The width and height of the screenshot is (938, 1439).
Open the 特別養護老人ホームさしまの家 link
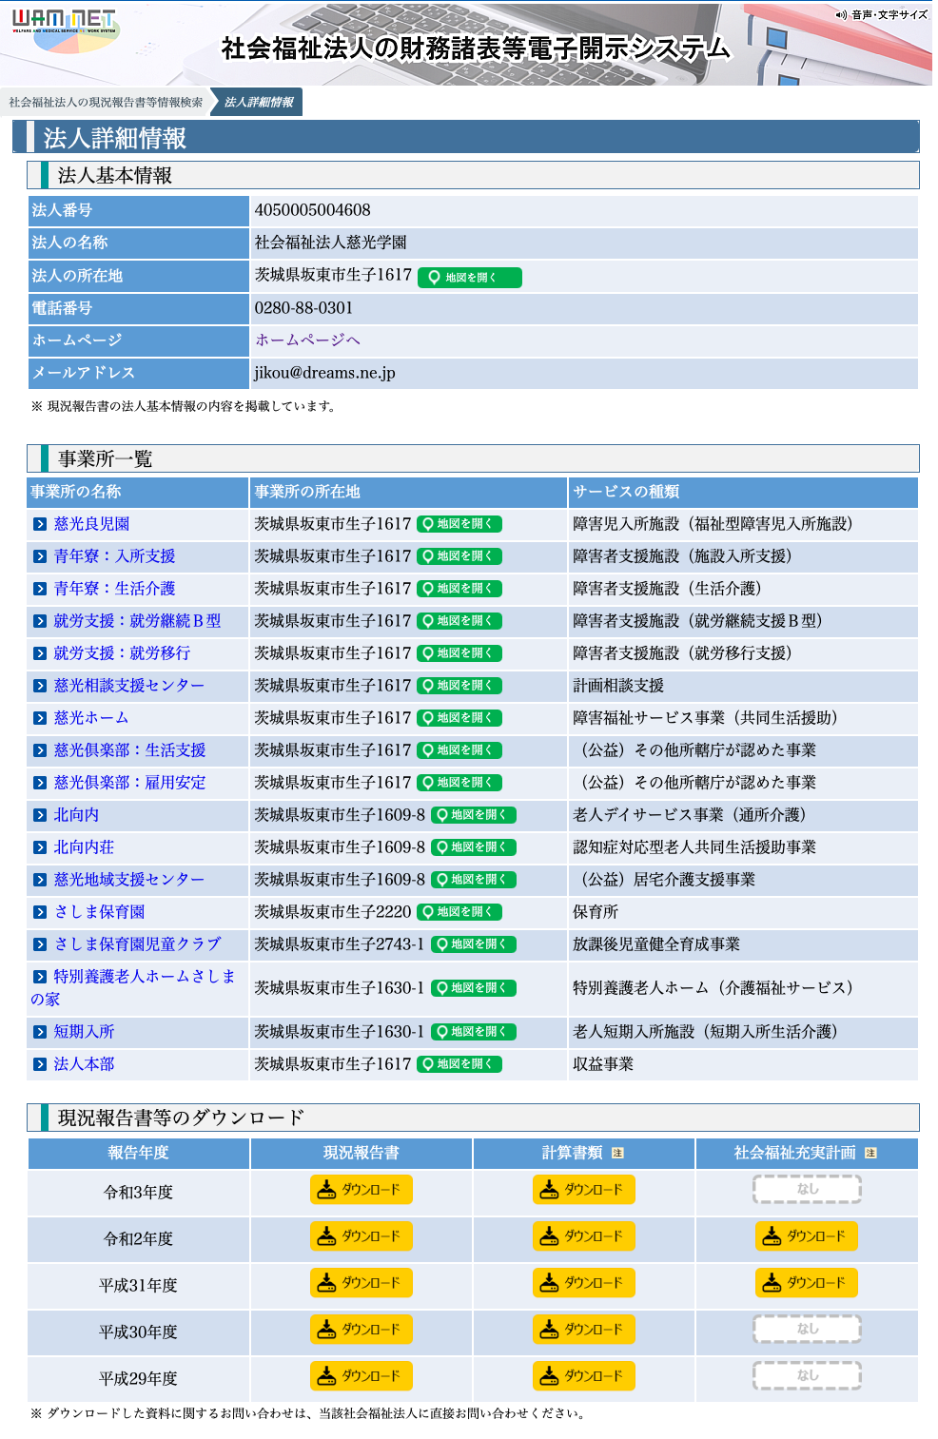133,987
